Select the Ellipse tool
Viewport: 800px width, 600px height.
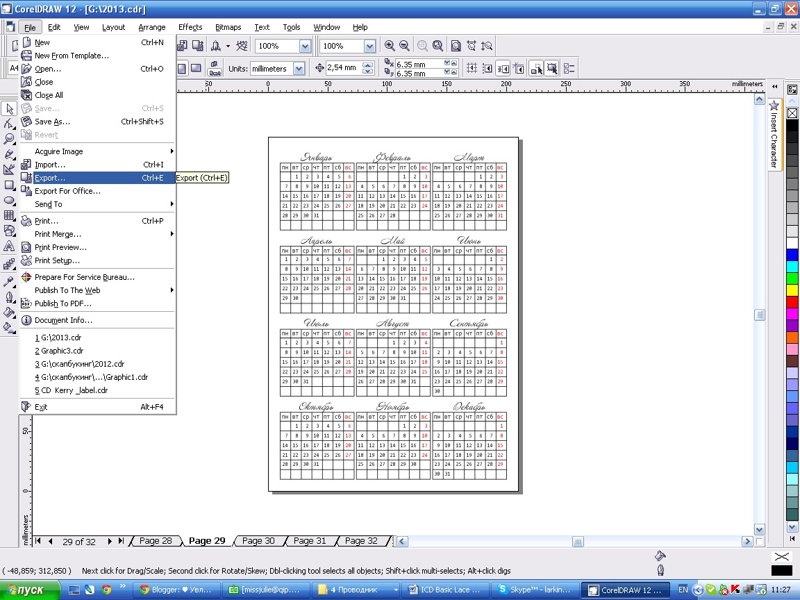click(x=9, y=200)
